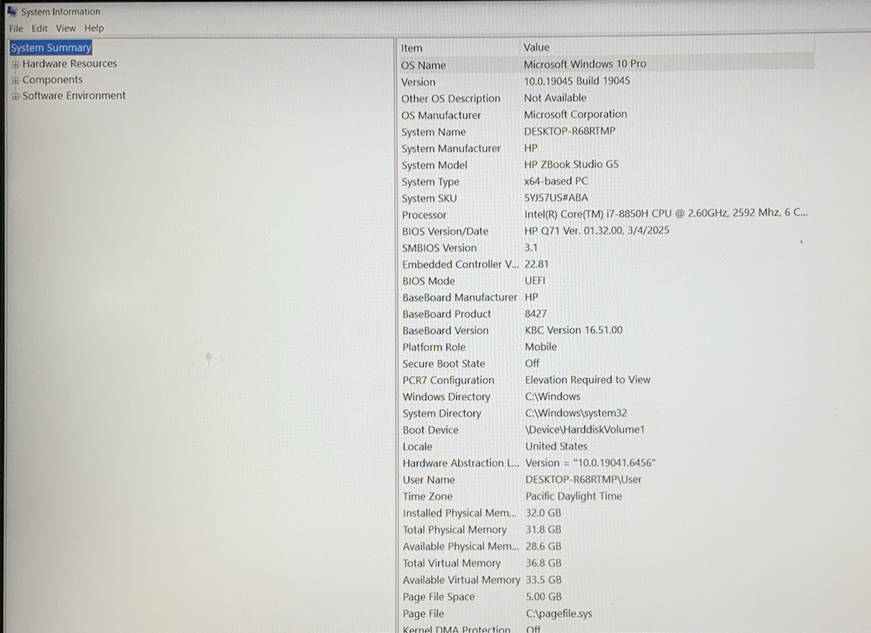Select the Platform Role row label
This screenshot has height=633, width=871.
[433, 348]
